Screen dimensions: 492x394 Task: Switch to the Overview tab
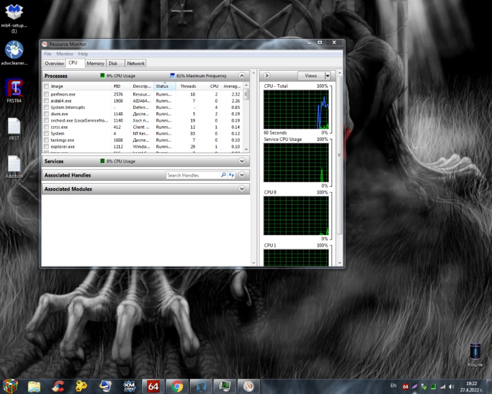pyautogui.click(x=54, y=64)
